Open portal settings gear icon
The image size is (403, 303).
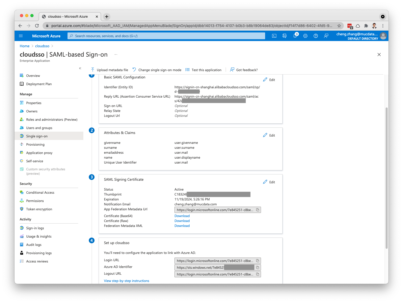[305, 36]
